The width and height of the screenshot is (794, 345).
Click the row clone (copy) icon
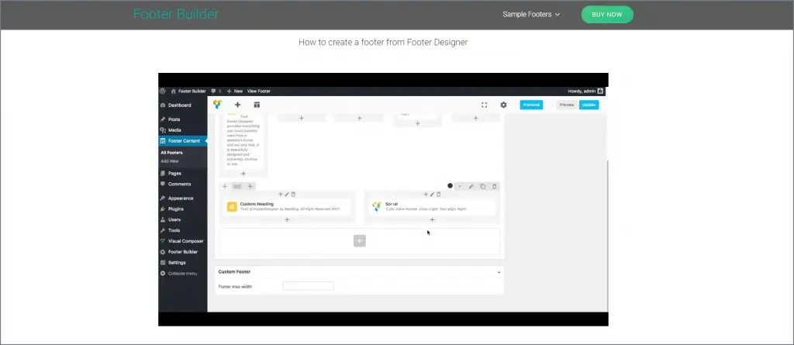tap(482, 186)
